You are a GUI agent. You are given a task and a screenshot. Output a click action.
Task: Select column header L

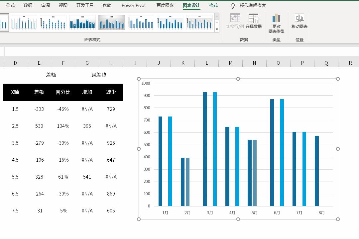coord(207,63)
